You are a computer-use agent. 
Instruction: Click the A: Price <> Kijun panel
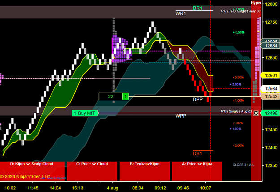(197, 171)
